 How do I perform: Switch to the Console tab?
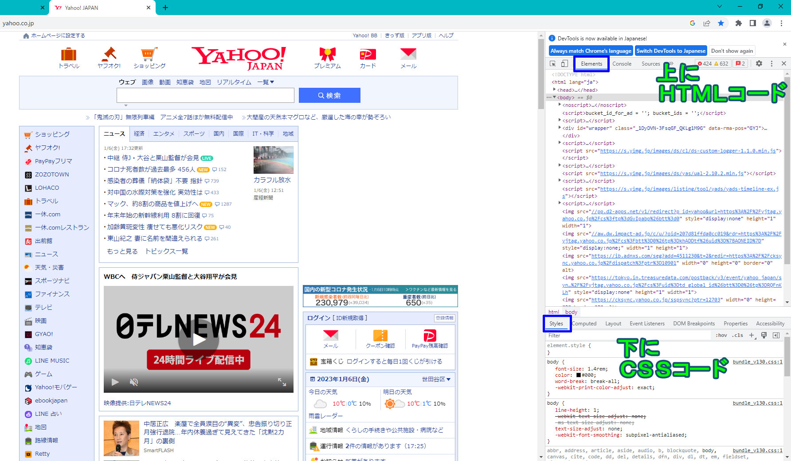pyautogui.click(x=622, y=64)
